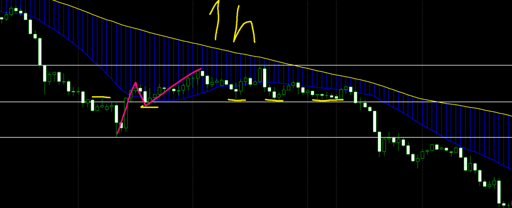Viewport: 512px width, 208px height.
Task: Click the upper-right end of the pink trendline
Action: click(x=201, y=69)
